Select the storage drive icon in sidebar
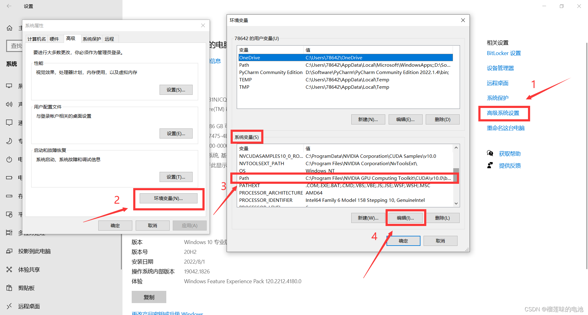 9,196
